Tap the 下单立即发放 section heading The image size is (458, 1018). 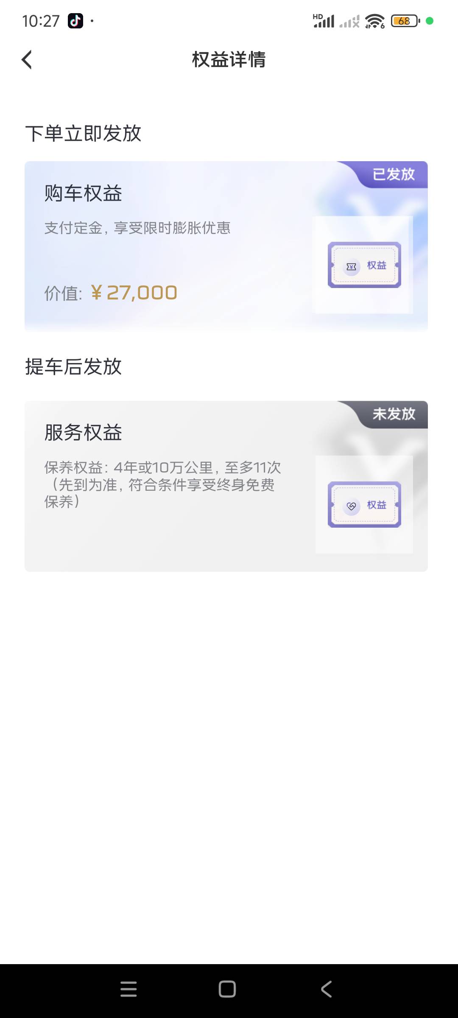[x=83, y=134]
